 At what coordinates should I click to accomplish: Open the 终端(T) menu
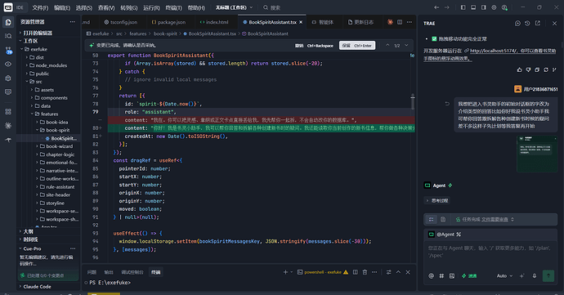173,7
